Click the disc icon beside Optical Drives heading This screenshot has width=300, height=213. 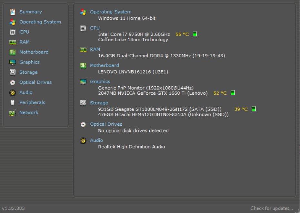pos(83,125)
